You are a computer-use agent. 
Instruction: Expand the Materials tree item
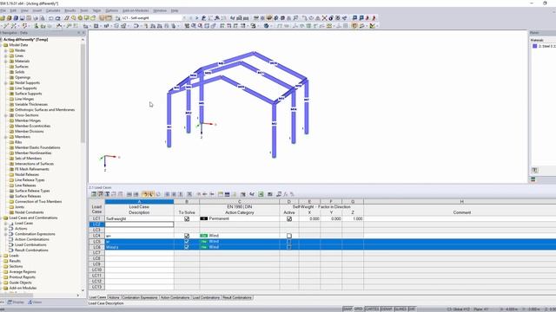pyautogui.click(x=6, y=62)
